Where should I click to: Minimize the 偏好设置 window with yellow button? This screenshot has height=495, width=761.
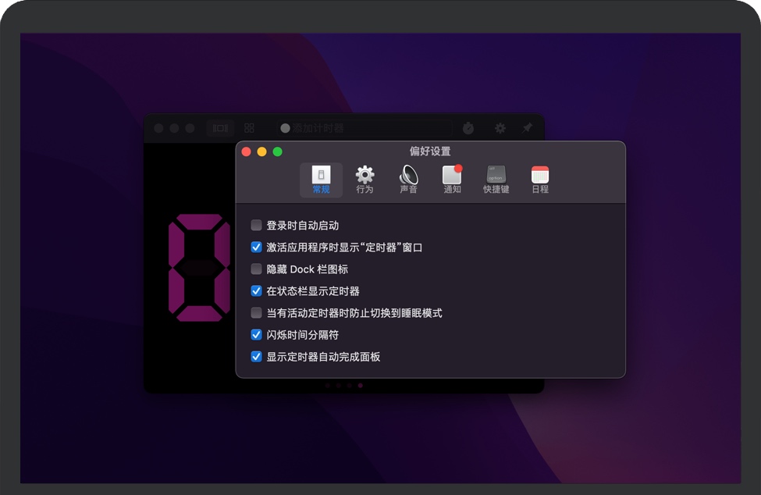(x=261, y=152)
